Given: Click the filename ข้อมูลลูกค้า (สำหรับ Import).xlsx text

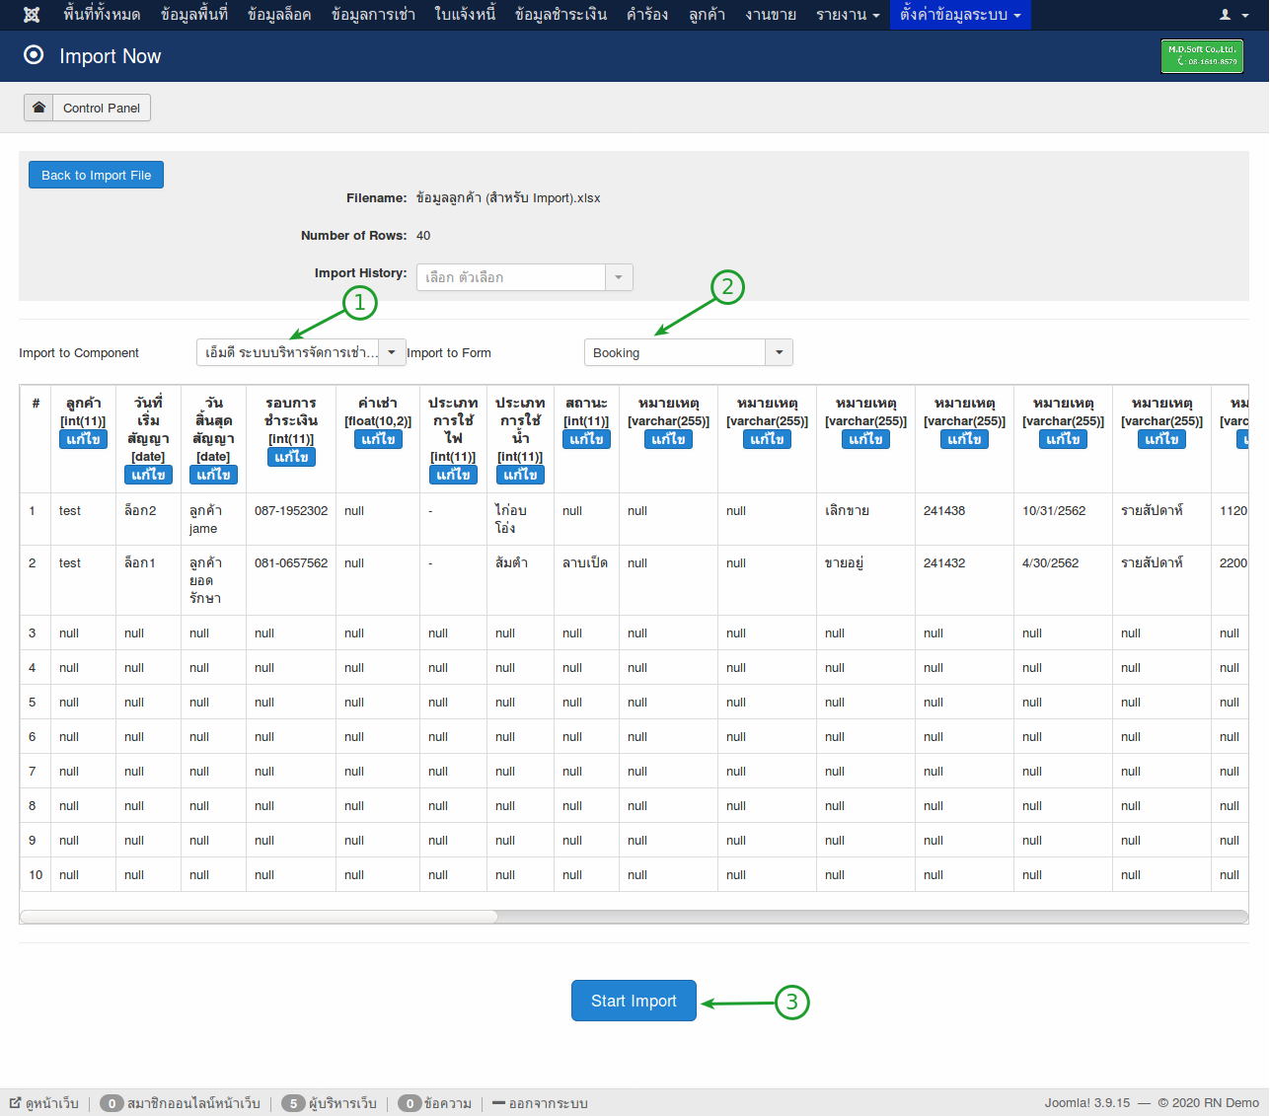Looking at the screenshot, I should click(x=508, y=198).
